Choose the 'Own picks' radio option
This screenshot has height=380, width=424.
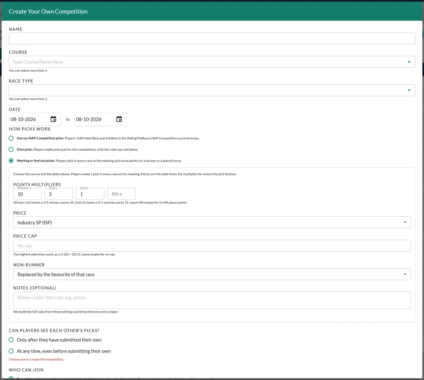[11, 150]
